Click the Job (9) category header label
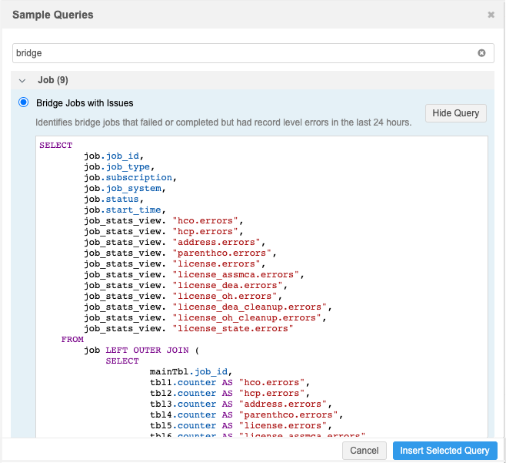Screen dimensions: 506x463 54,80
